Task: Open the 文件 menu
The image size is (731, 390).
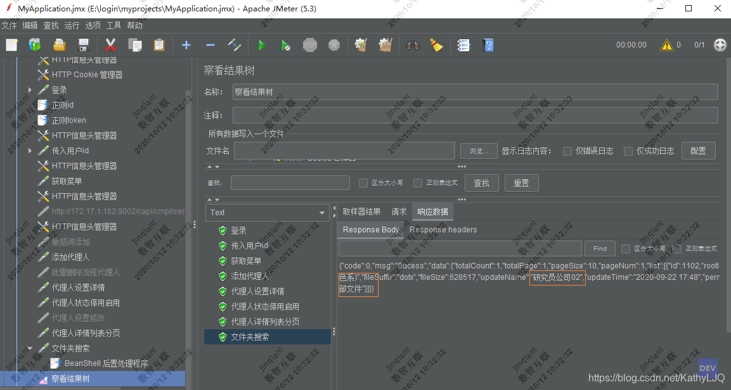Action: pos(10,25)
